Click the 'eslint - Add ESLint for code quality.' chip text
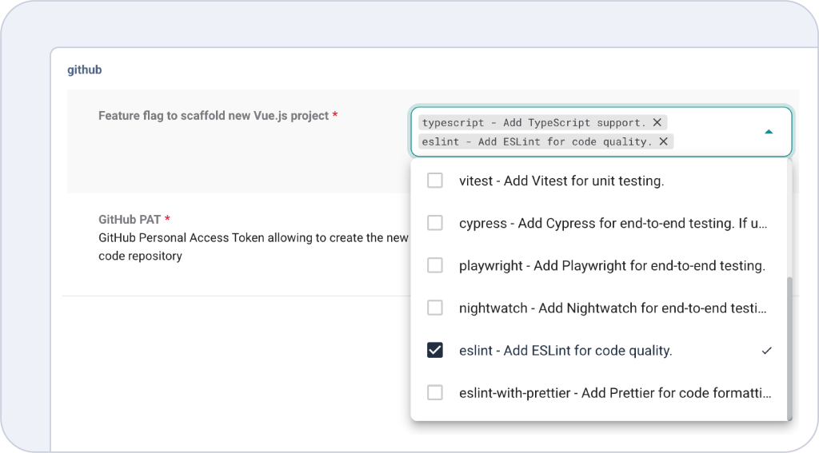Viewport: 819px width, 453px height. point(537,142)
